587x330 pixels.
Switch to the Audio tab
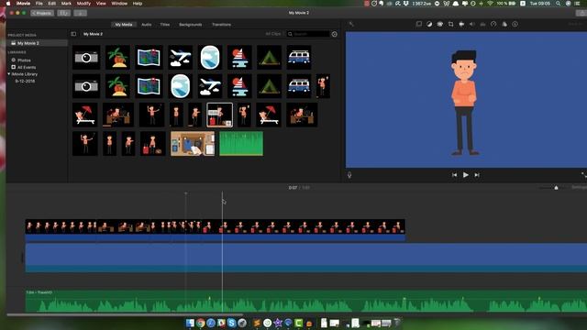147,25
